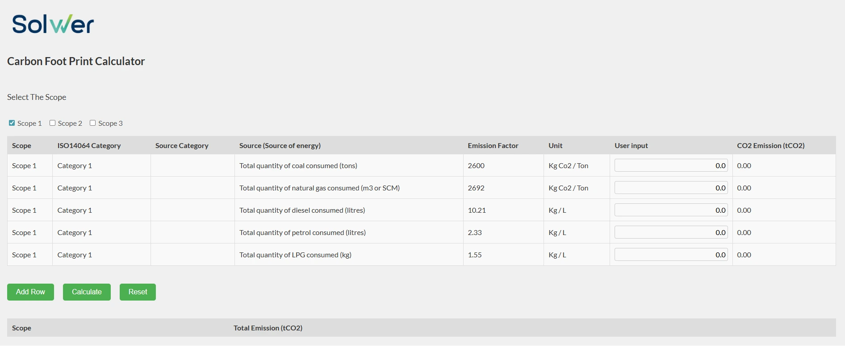This screenshot has width=845, height=363.
Task: Click the CO2 Emission (tCO2) column header
Action: pyautogui.click(x=770, y=146)
